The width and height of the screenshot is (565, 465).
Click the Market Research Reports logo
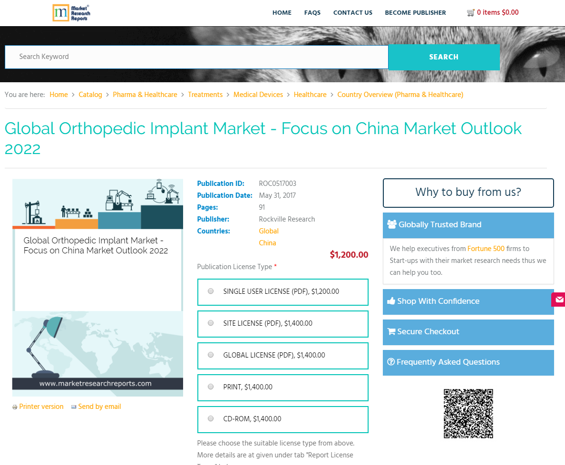point(71,13)
